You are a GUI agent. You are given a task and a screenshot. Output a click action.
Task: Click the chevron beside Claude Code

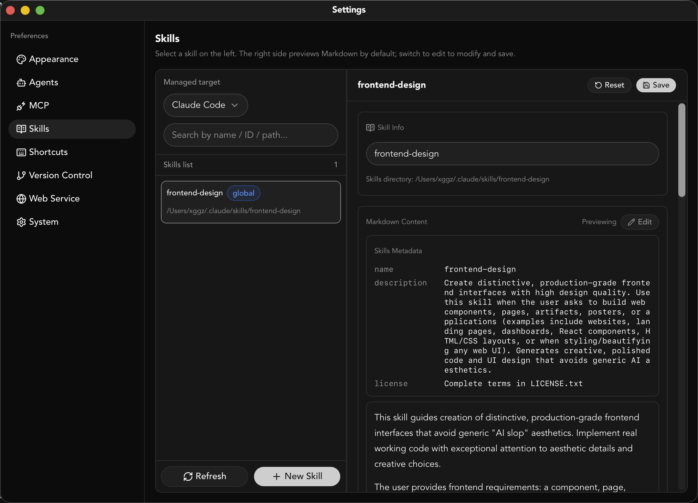click(x=235, y=105)
